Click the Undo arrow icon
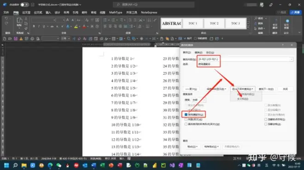Image resolution: width=304 pixels, height=170 pixels. tap(6, 18)
